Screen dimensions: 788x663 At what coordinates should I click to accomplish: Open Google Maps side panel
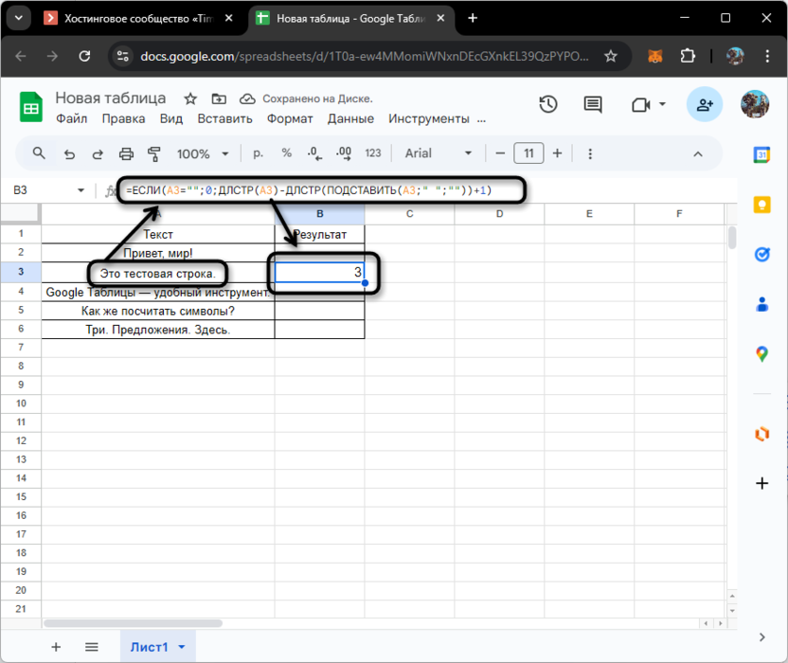point(761,354)
